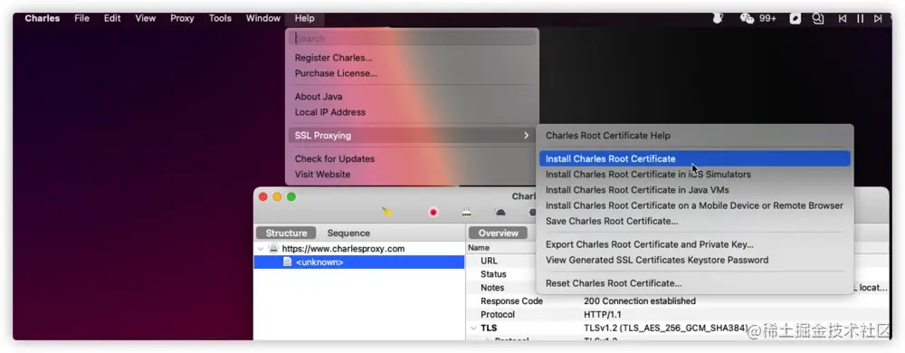Click the Status row in Overview
The image size is (905, 353).
(x=493, y=274)
